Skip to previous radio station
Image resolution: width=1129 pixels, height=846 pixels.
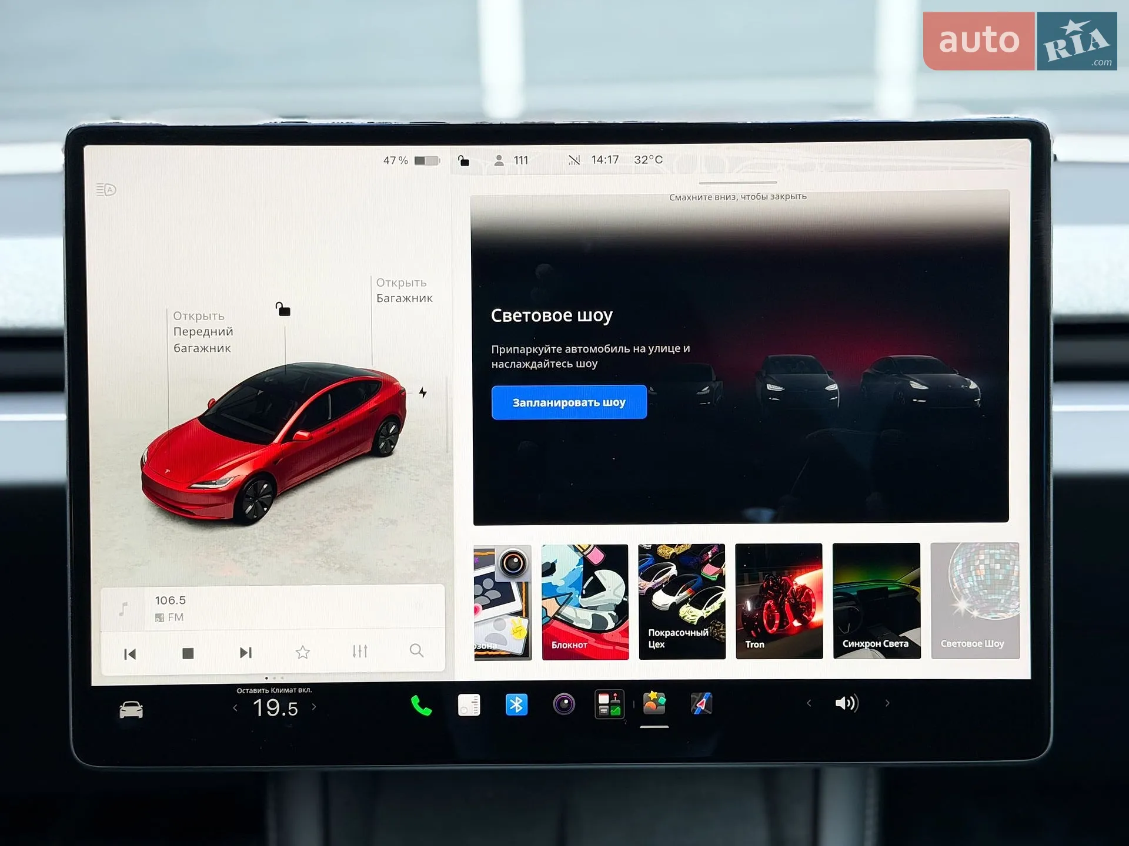[130, 654]
